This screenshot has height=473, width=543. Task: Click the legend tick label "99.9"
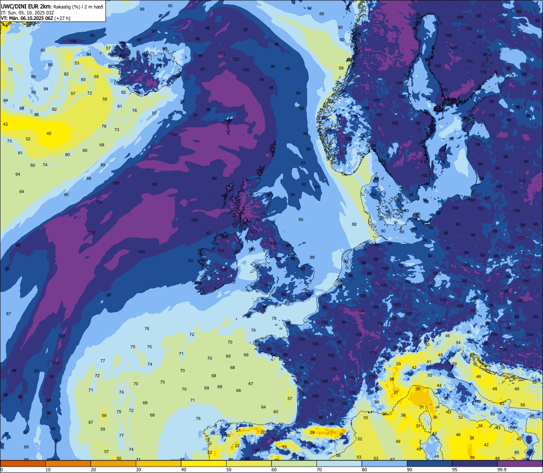tap(501, 470)
